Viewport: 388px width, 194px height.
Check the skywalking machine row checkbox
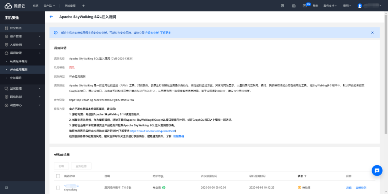58,188
